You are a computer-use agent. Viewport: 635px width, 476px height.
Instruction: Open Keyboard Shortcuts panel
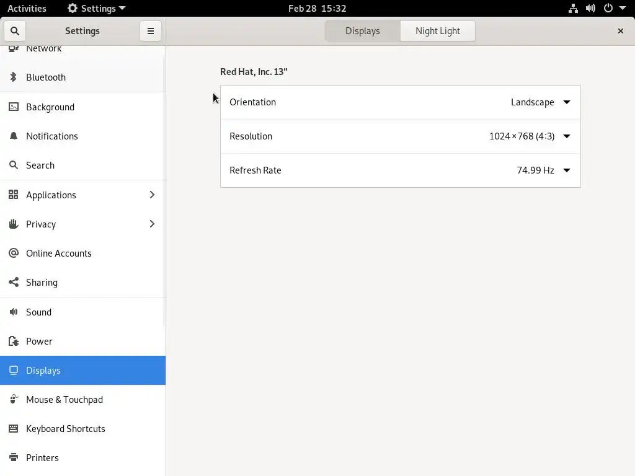[x=82, y=428]
